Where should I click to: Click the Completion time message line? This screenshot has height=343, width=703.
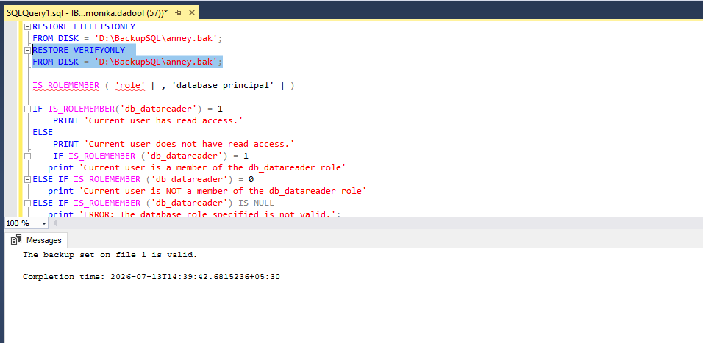(x=151, y=277)
